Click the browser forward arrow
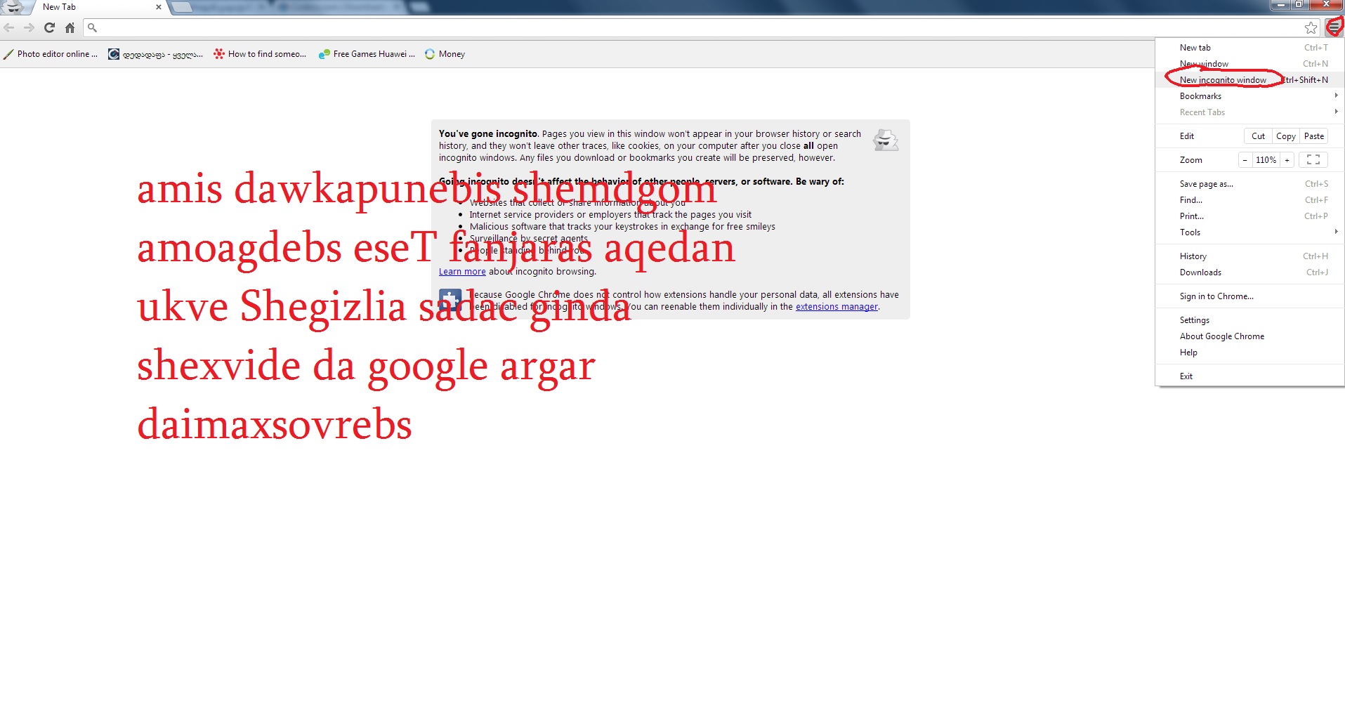The height and width of the screenshot is (724, 1345). point(29,27)
